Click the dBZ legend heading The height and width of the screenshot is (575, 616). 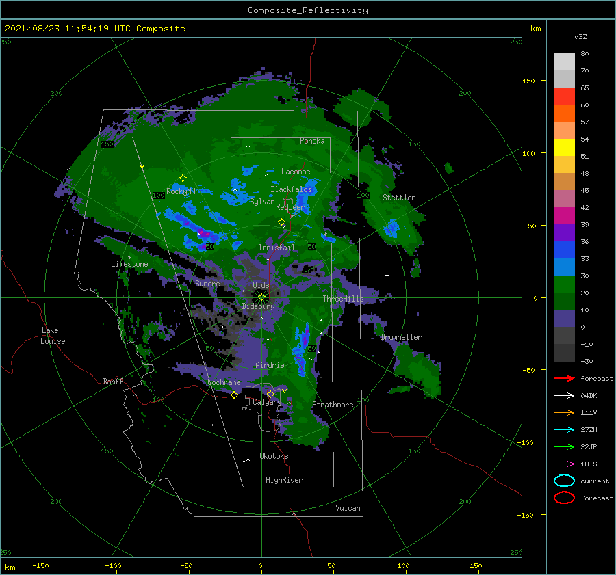(580, 36)
